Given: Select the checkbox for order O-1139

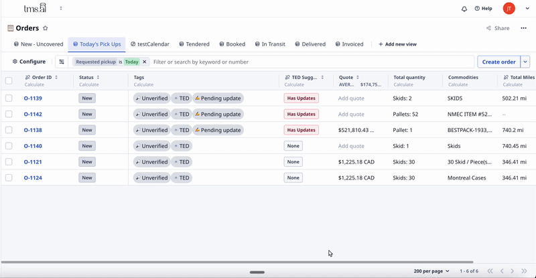Looking at the screenshot, I should point(9,98).
